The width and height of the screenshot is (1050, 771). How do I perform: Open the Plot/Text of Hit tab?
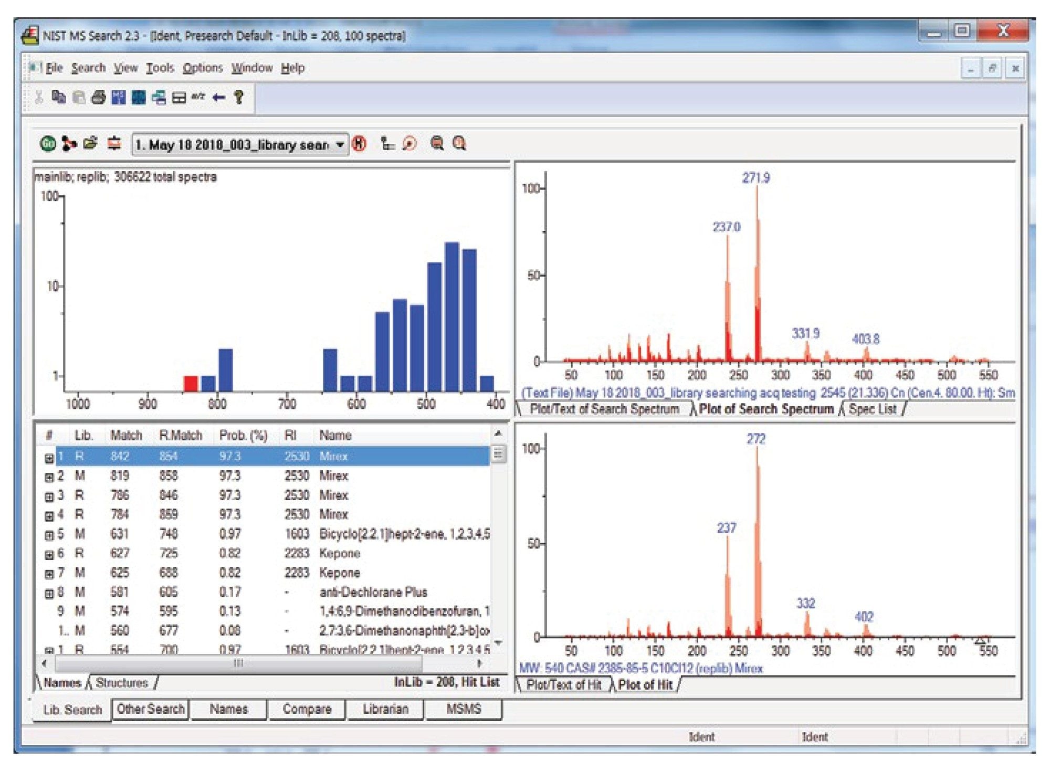click(563, 685)
